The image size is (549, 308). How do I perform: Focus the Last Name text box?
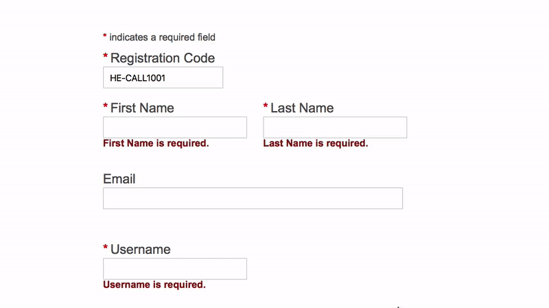click(335, 128)
